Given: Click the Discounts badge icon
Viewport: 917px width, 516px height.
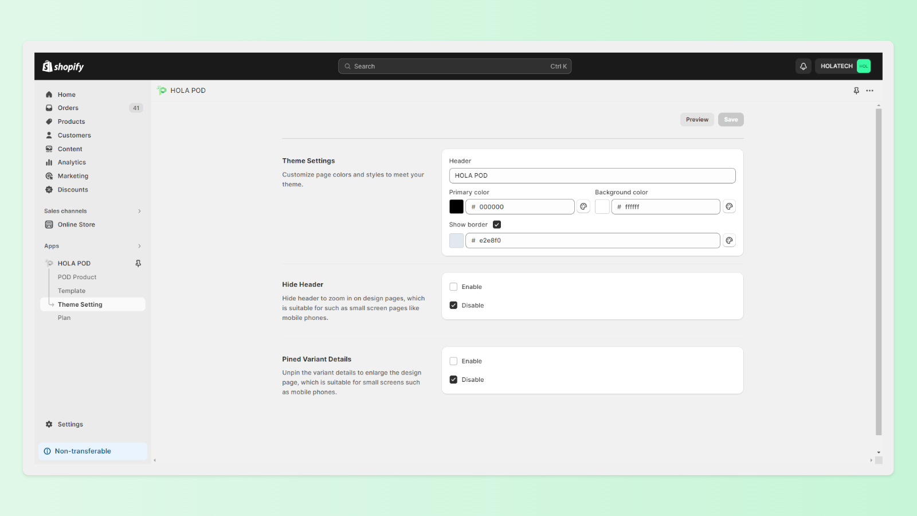Looking at the screenshot, I should 49,190.
